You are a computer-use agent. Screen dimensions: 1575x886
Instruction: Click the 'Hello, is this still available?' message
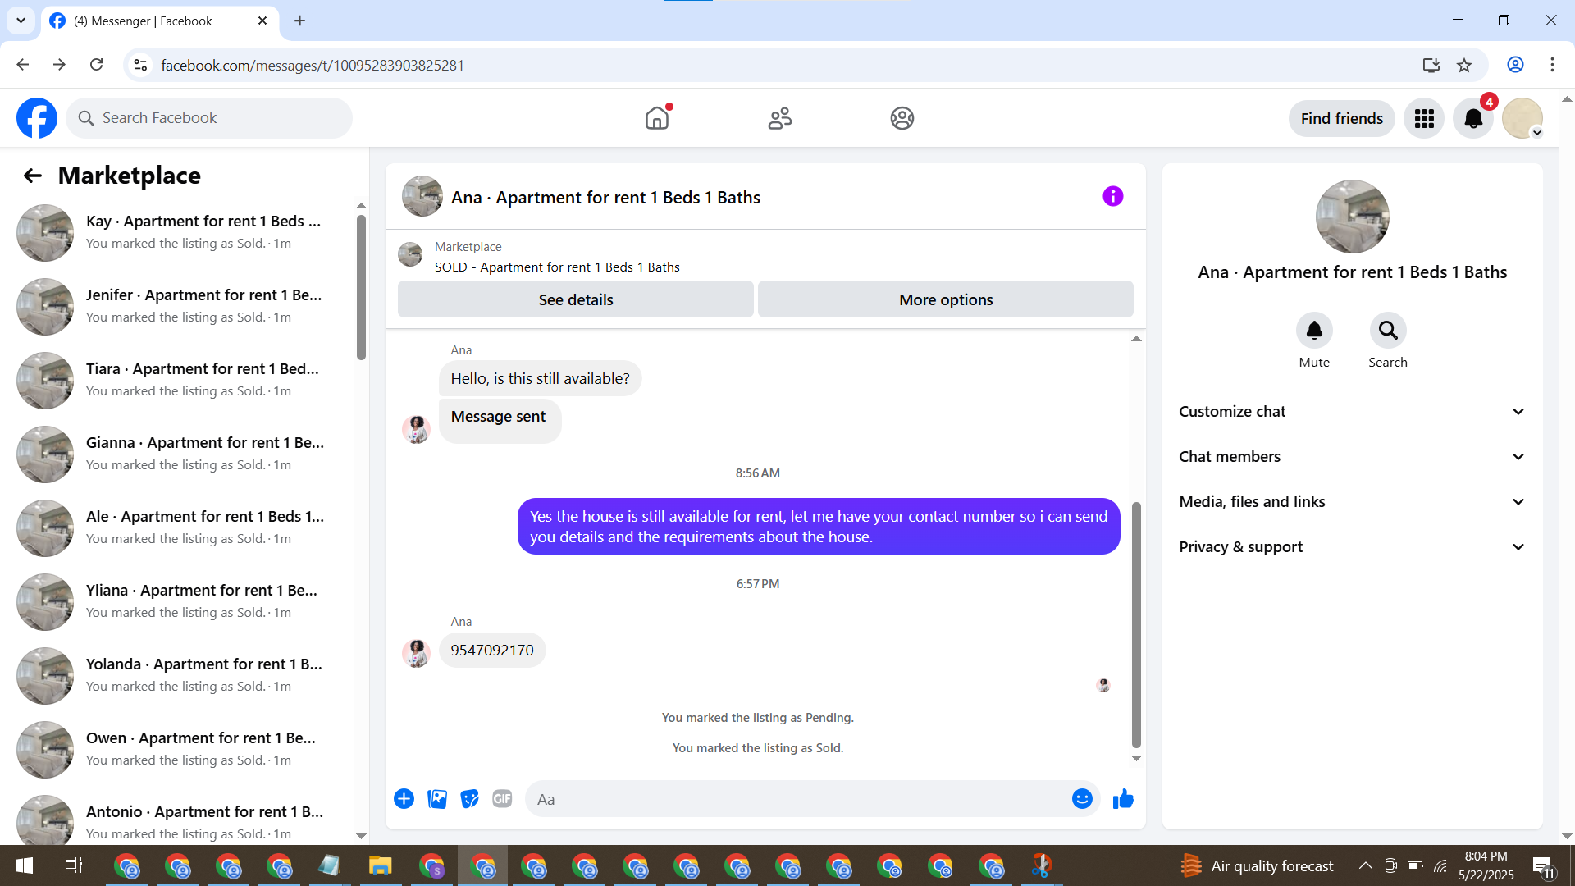[540, 379]
